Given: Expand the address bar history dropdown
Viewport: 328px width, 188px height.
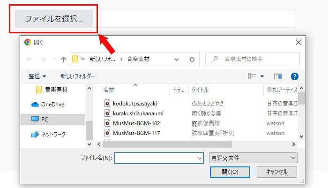Looking at the screenshot, I should [177, 60].
